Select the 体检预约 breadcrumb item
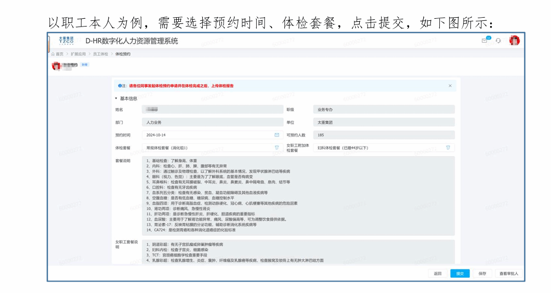Screen dimensions: 551x293 [123, 54]
